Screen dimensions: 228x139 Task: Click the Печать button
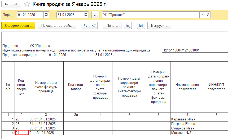pyautogui.click(x=112, y=25)
